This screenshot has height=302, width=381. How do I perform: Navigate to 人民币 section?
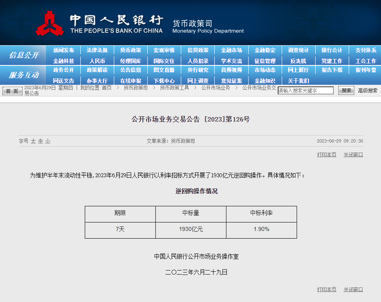pos(97,61)
